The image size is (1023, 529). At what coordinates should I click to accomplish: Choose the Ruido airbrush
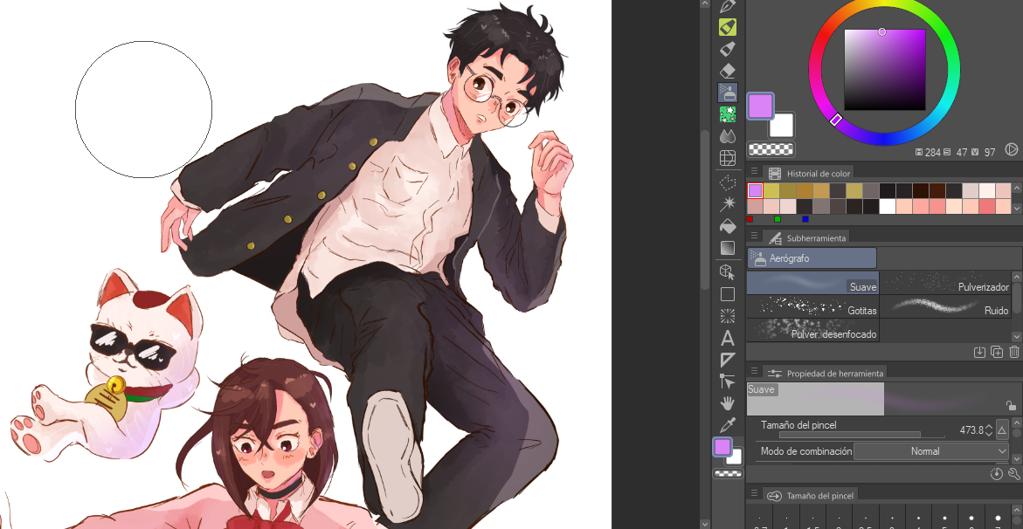pos(945,306)
